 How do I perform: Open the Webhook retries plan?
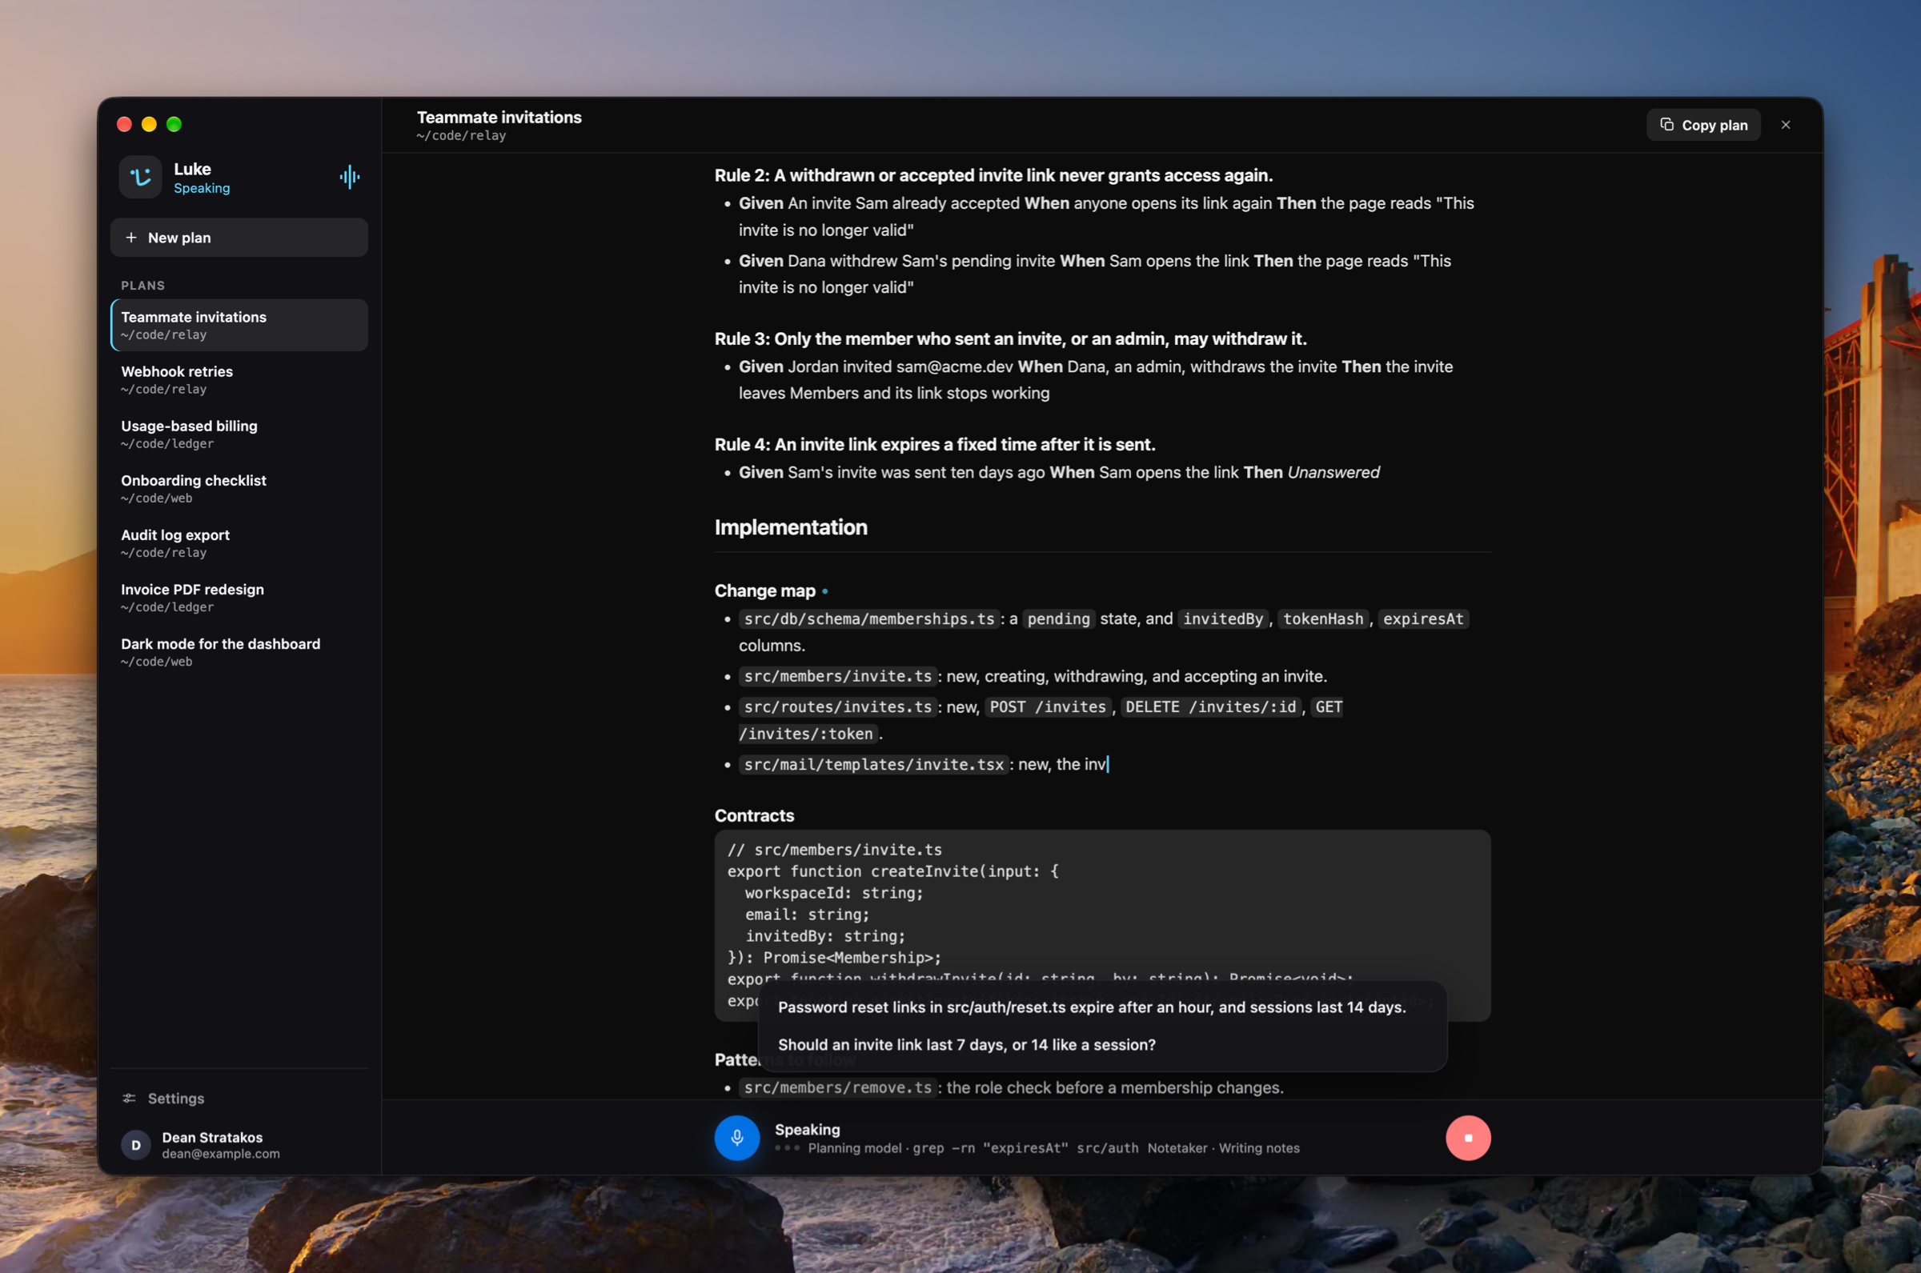[x=239, y=379]
